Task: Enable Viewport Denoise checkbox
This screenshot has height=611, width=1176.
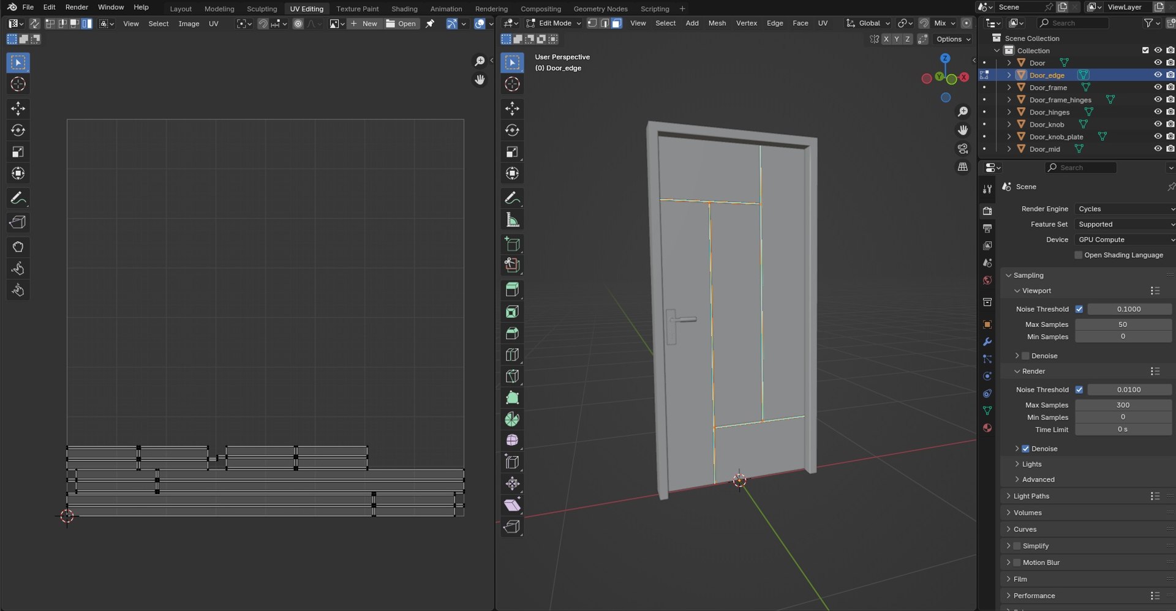Action: (x=1026, y=356)
